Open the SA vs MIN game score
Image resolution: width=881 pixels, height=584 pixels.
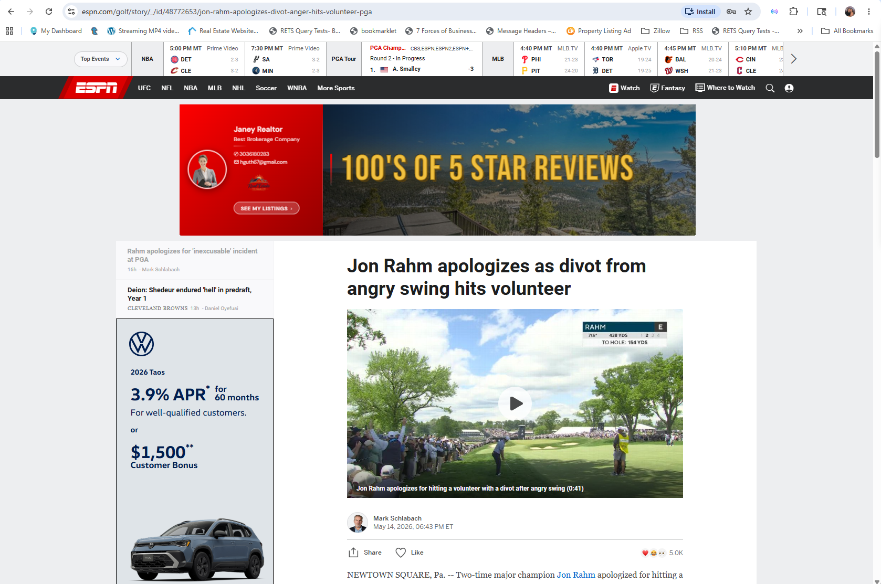coord(285,59)
